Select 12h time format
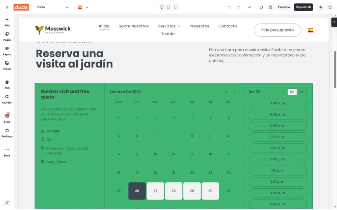This screenshot has width=337, height=210. [x=292, y=92]
